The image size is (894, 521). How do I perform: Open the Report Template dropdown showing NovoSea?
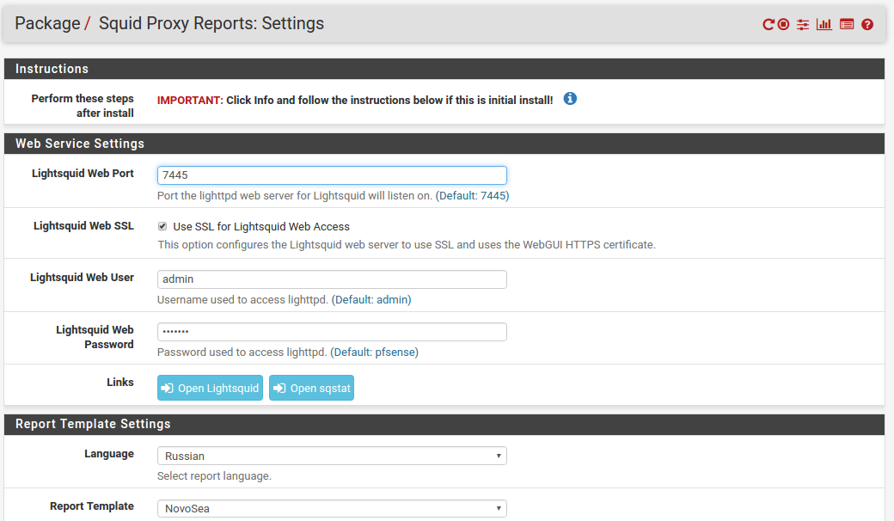[x=332, y=508]
